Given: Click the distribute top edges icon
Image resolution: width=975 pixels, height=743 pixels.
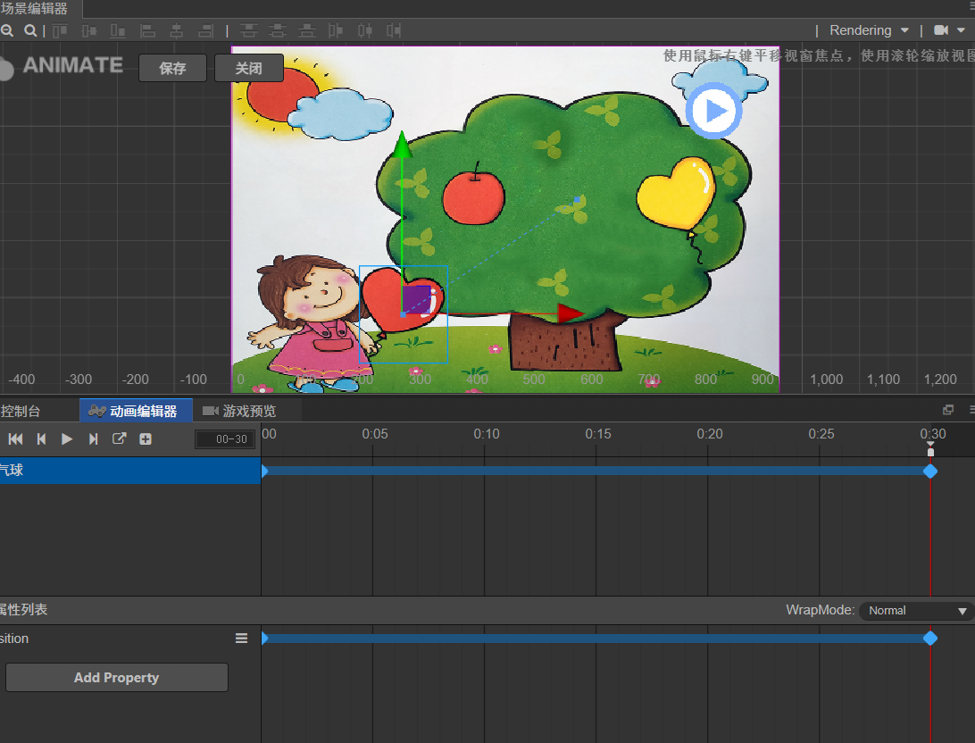Looking at the screenshot, I should (x=249, y=30).
